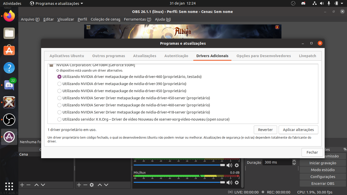Add a source in OBS sources toolbar

pyautogui.click(x=79, y=185)
